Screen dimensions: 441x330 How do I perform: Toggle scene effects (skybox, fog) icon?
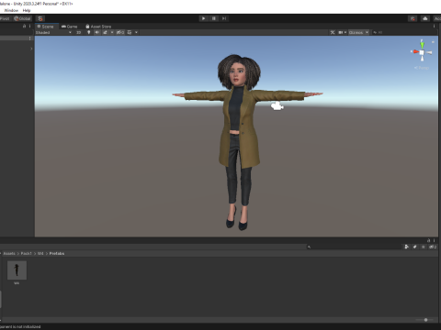click(105, 32)
